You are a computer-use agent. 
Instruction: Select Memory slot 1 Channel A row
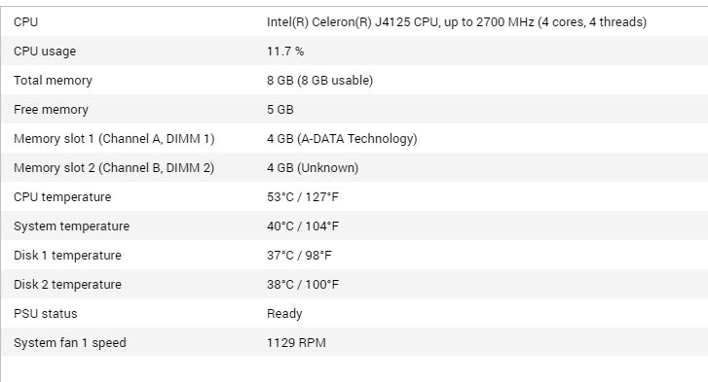pos(354,138)
